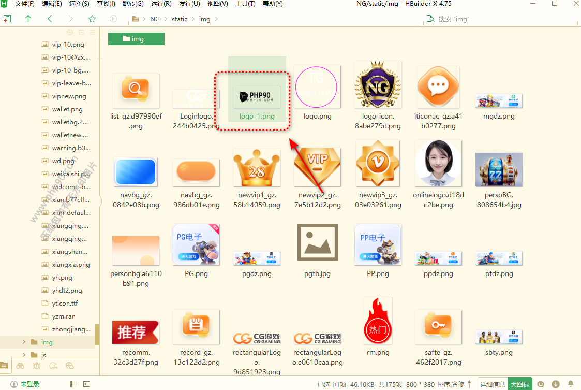The height and width of the screenshot is (390, 581).
Task: Click the bookmark star icon
Action: click(x=92, y=19)
